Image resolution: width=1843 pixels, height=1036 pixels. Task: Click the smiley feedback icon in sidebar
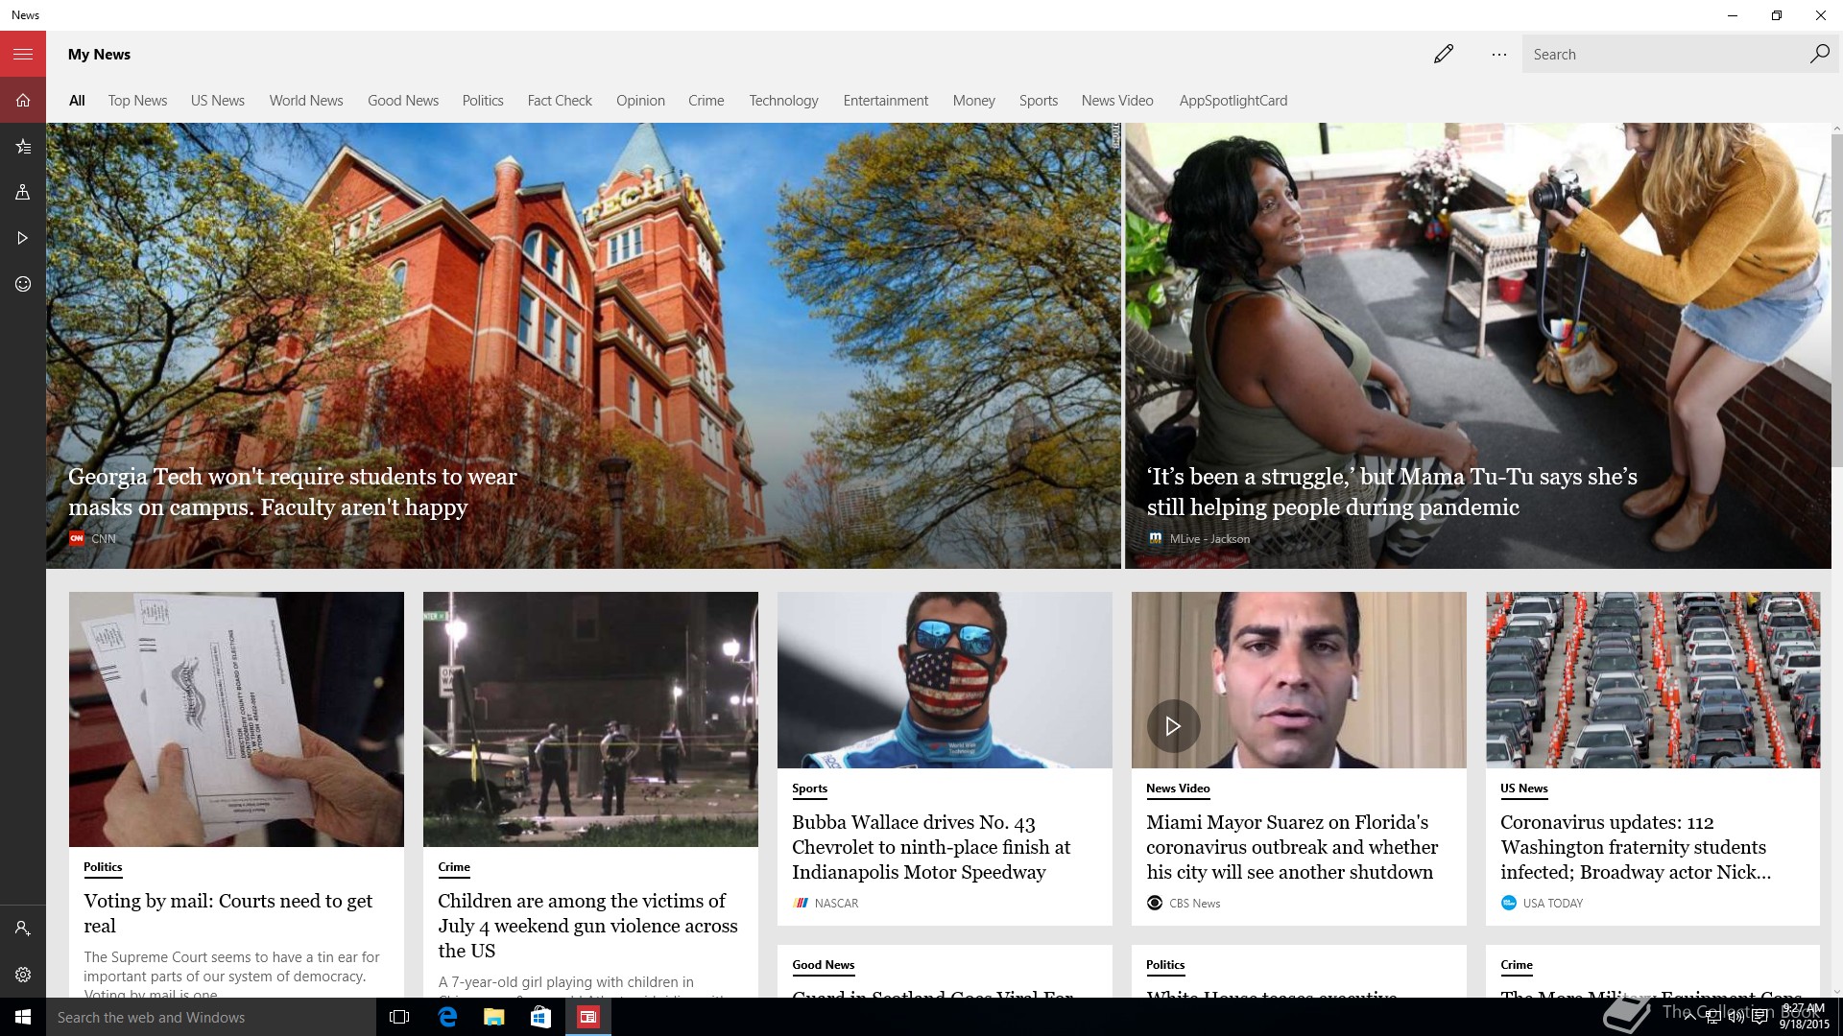point(23,284)
